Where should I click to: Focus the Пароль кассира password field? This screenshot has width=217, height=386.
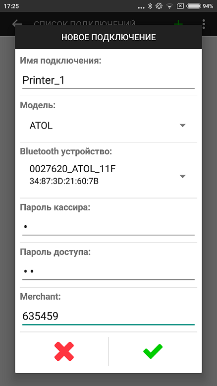pos(108,227)
